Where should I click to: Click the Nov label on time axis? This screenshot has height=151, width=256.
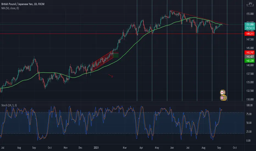click(x=65, y=148)
